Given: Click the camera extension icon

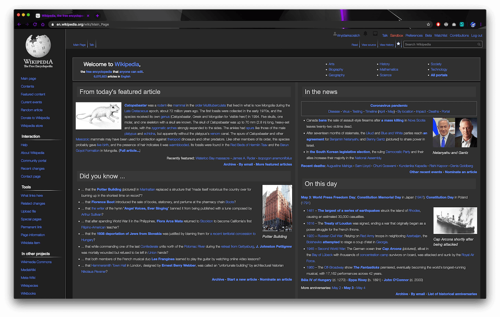Looking at the screenshot, I should coord(454,24).
